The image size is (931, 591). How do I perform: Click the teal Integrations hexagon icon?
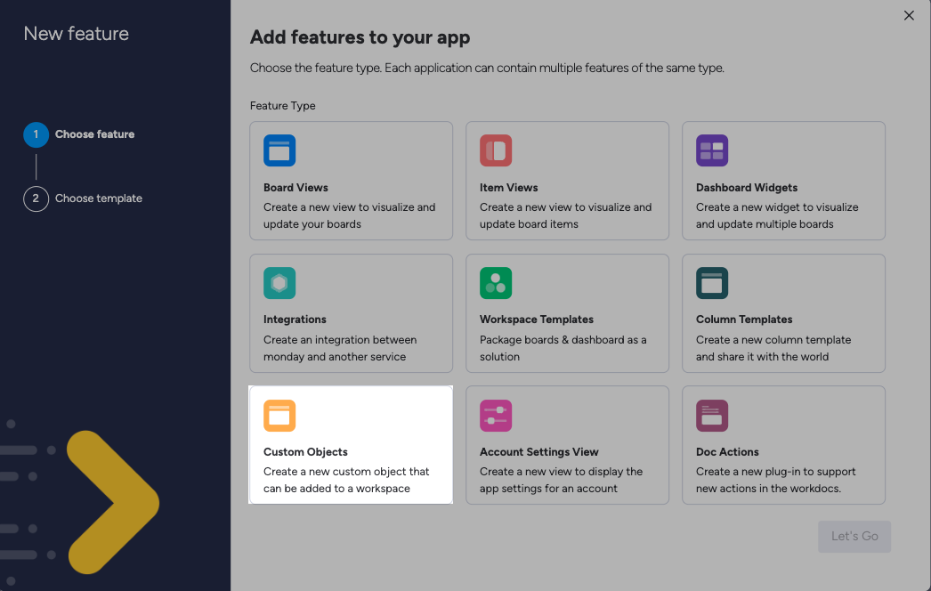click(279, 283)
